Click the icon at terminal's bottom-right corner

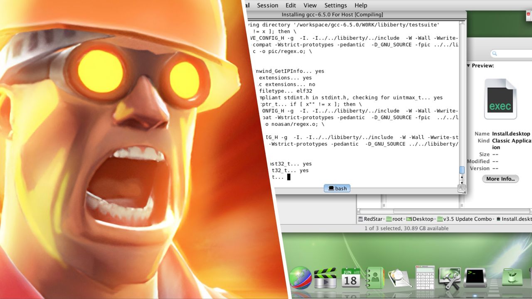click(462, 189)
